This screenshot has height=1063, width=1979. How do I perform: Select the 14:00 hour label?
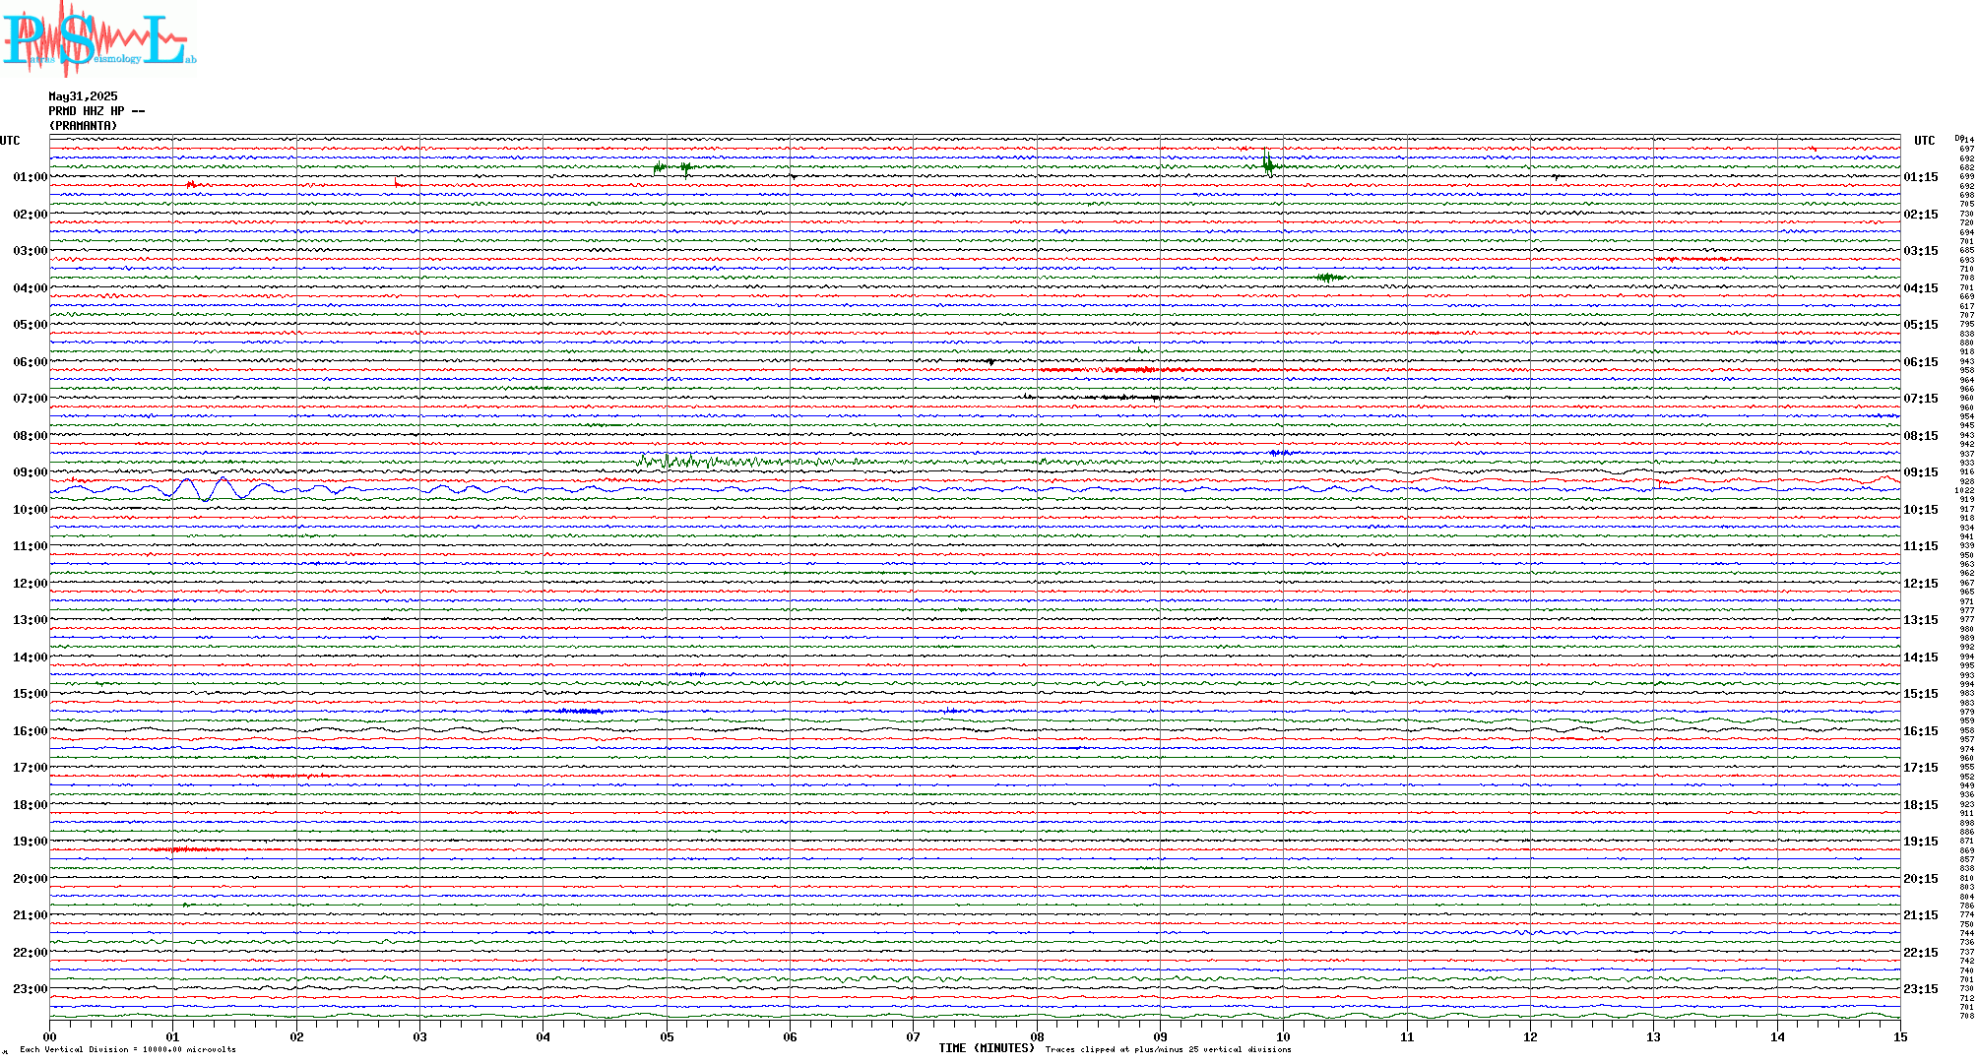coord(30,657)
